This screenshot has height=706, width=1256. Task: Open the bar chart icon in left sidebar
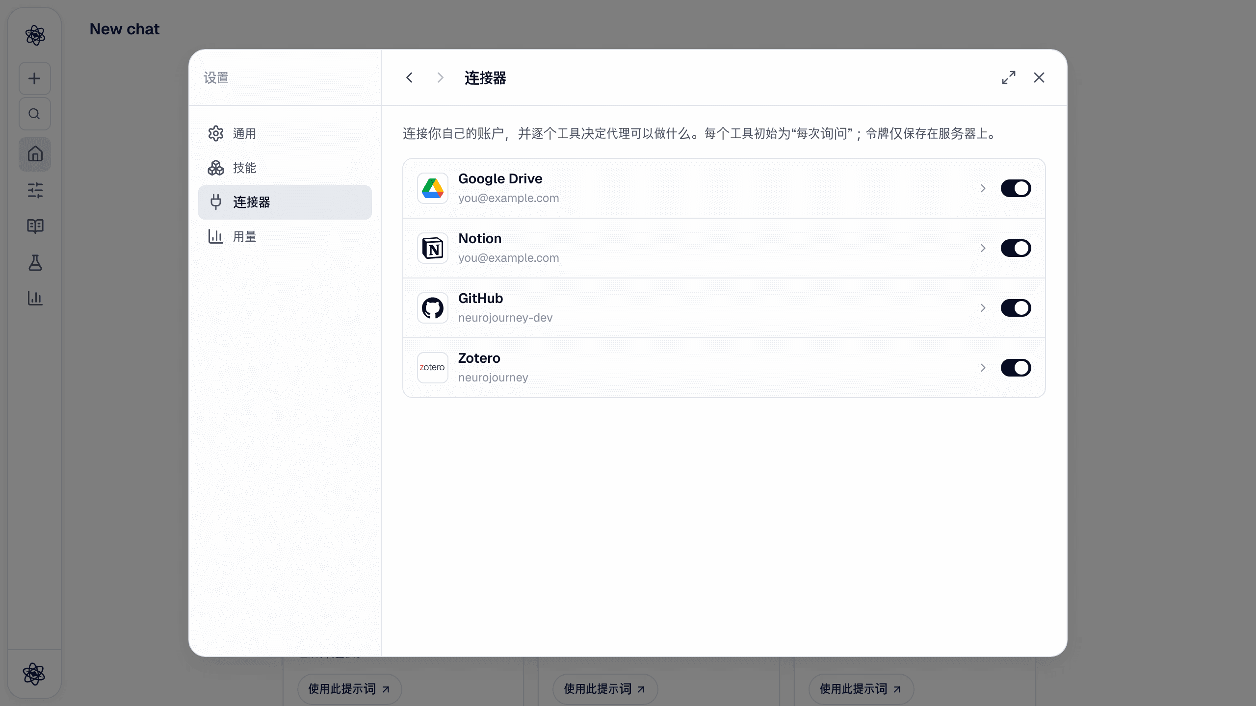[x=35, y=298]
